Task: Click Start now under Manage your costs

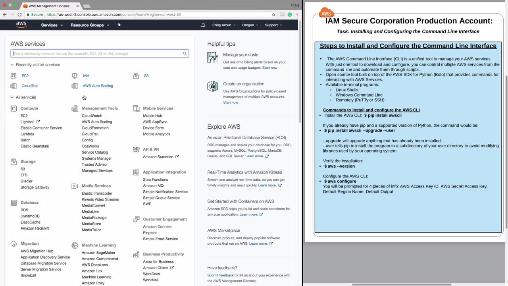Action: [270, 68]
